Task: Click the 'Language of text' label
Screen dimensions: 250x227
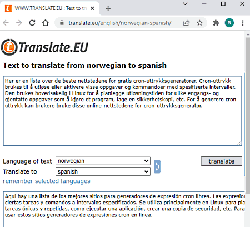Action: pos(27,161)
